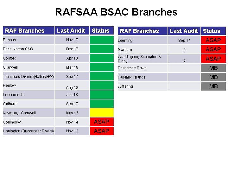
Task: Click the green status cell for Odiham
Action: point(102,104)
